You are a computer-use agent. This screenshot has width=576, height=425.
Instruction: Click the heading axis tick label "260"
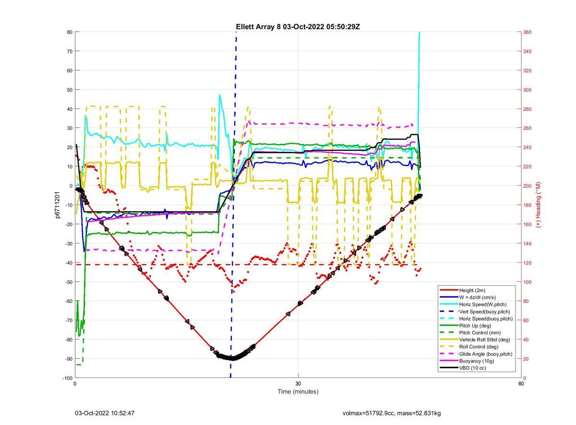(527, 128)
